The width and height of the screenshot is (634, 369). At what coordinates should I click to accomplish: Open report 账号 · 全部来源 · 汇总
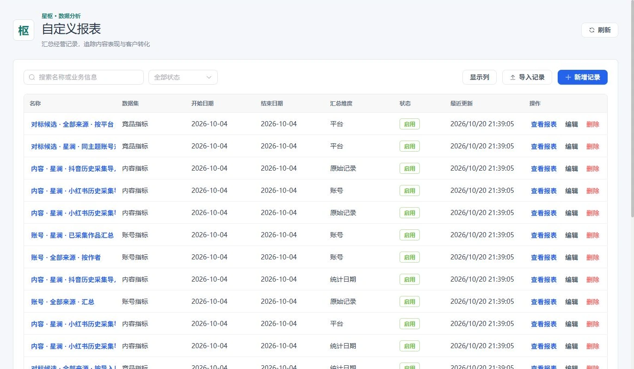click(62, 302)
